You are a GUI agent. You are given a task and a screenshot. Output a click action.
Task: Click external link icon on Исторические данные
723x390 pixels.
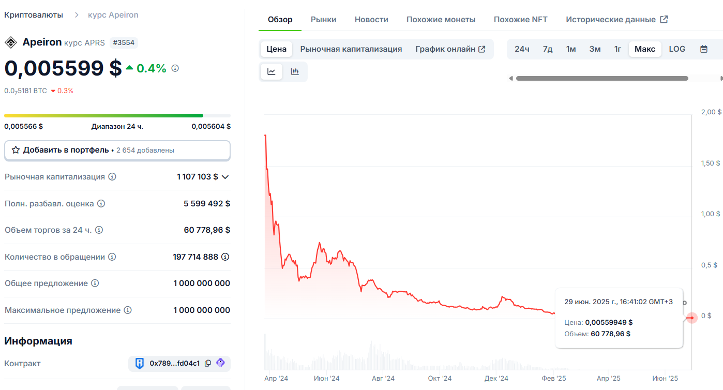(x=665, y=20)
